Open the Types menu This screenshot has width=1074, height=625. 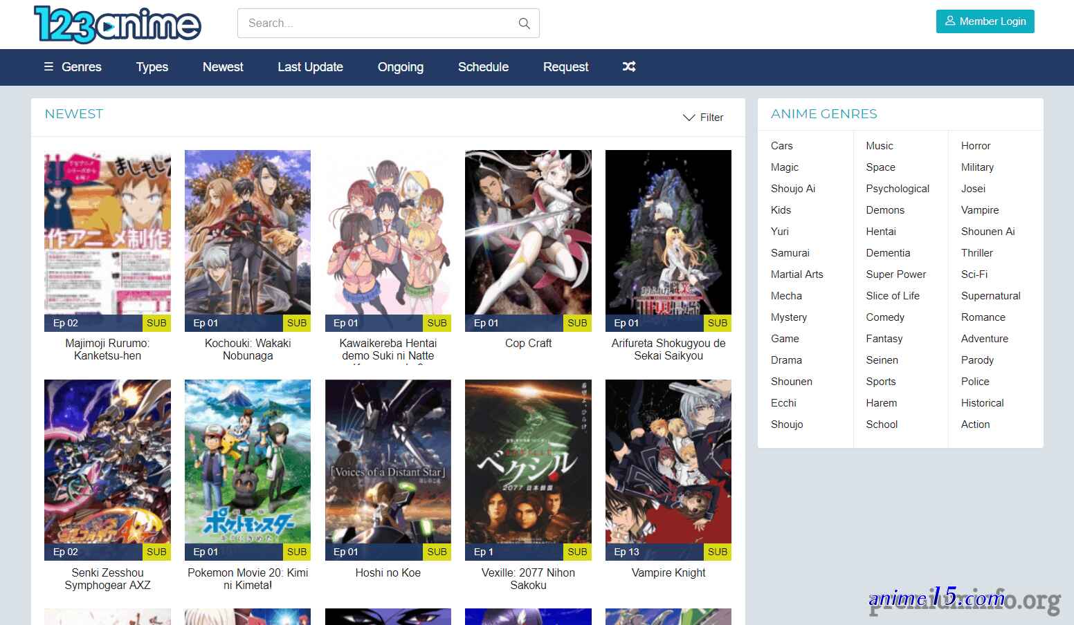(x=152, y=66)
